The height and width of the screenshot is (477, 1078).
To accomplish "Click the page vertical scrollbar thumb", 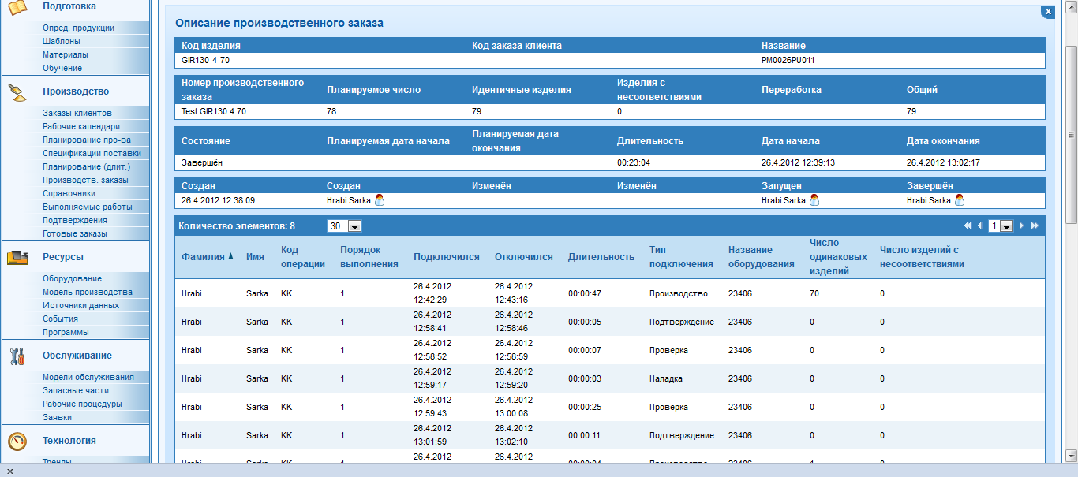I will (1071, 134).
